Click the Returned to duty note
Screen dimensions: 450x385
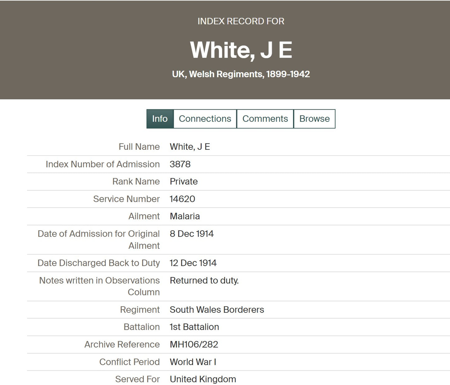pyautogui.click(x=204, y=280)
